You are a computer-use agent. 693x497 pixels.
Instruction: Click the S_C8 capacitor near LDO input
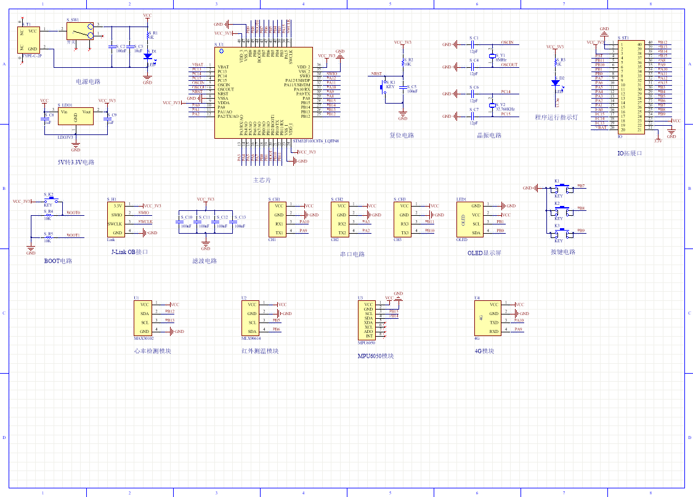pos(44,118)
